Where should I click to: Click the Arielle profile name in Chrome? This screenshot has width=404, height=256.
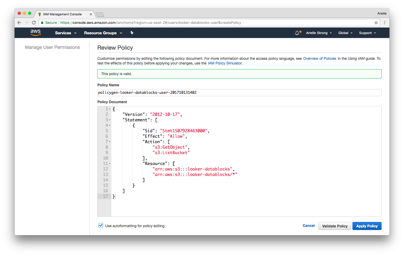coord(382,14)
